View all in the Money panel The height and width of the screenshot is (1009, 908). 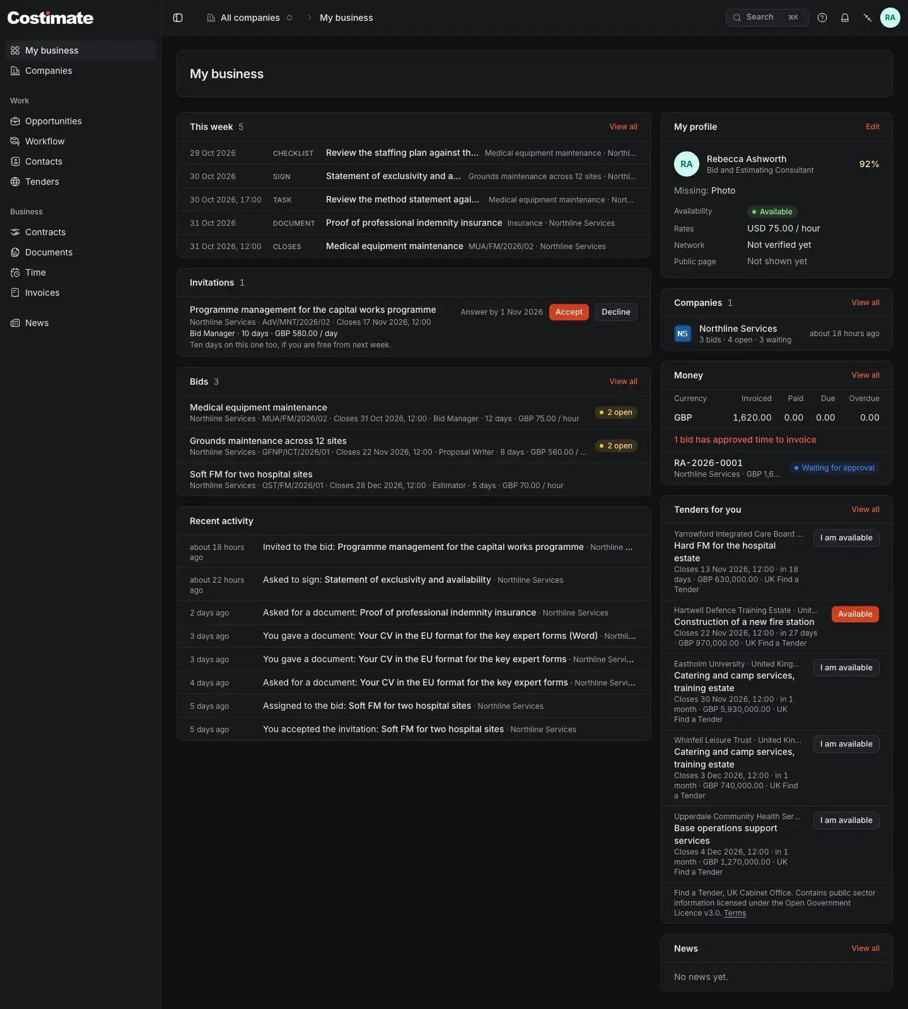click(865, 375)
